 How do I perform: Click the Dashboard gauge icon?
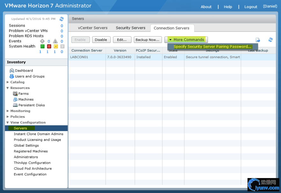pyautogui.click(x=12, y=71)
